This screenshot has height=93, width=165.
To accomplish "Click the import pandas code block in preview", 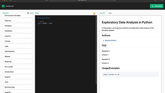I will click(x=130, y=74).
